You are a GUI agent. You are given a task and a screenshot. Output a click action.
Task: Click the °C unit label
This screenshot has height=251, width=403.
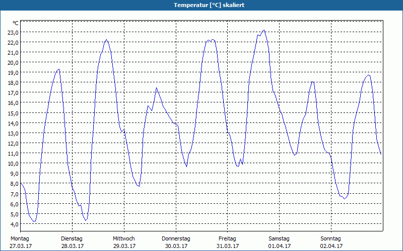(x=16, y=23)
